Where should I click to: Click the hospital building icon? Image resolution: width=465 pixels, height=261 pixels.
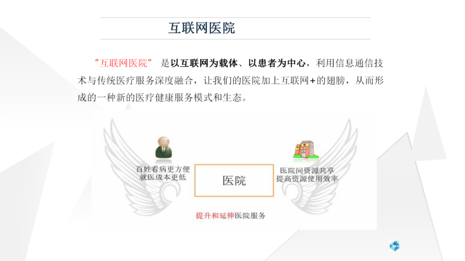pos(306,150)
